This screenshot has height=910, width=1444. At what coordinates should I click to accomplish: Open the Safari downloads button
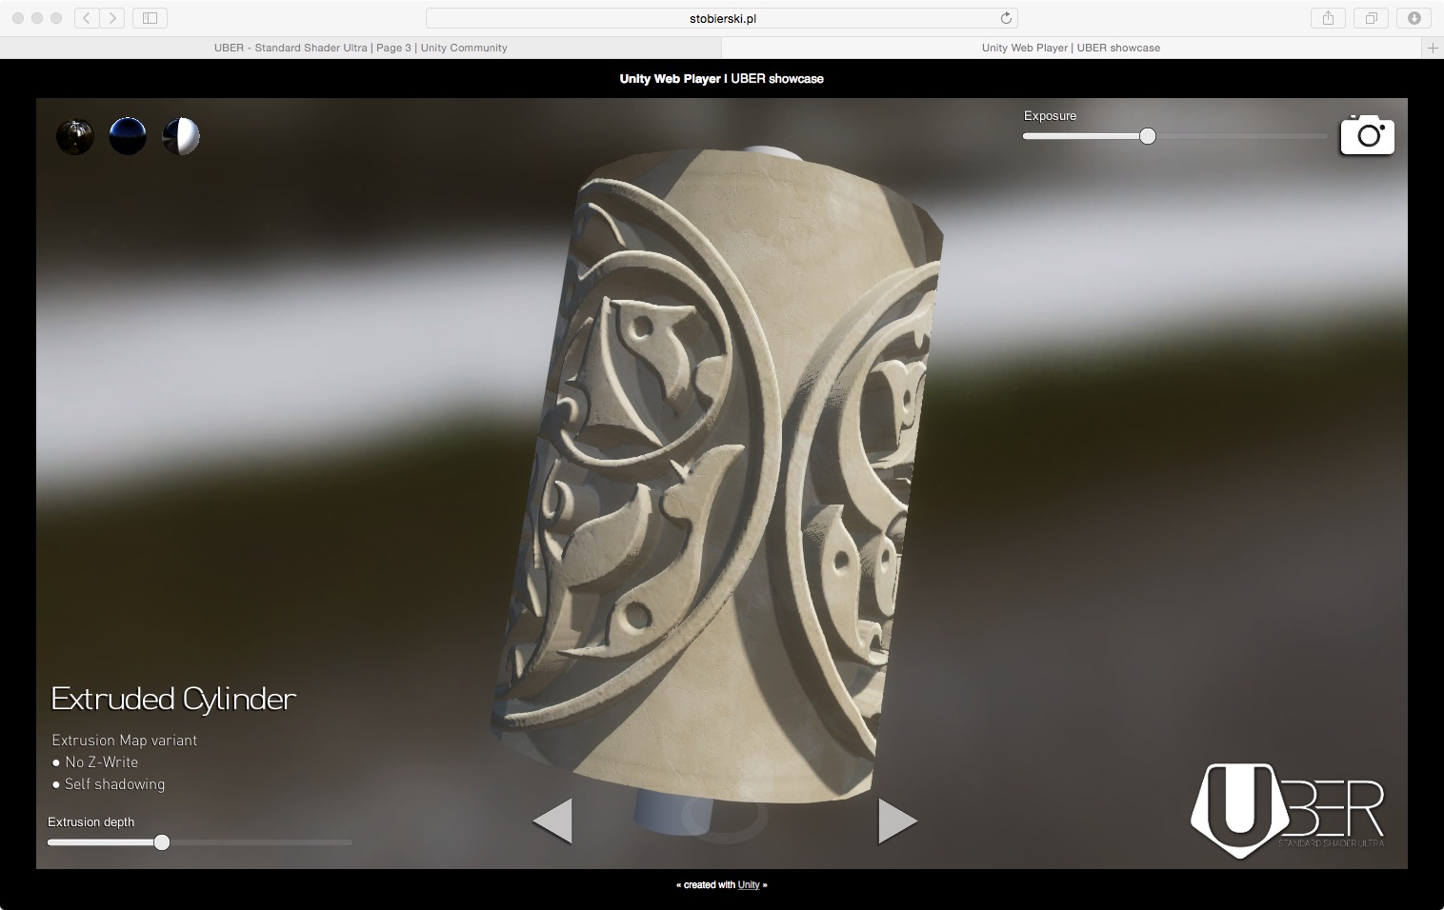pos(1414,18)
